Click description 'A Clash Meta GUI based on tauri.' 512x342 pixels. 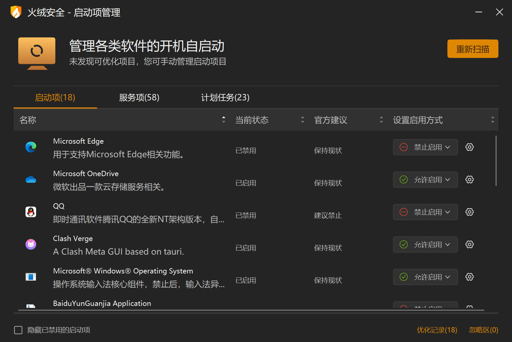[119, 252]
